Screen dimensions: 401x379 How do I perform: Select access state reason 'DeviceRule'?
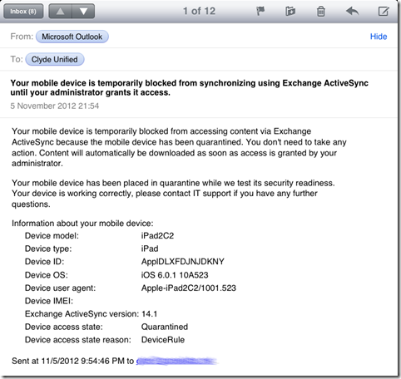[x=163, y=340]
